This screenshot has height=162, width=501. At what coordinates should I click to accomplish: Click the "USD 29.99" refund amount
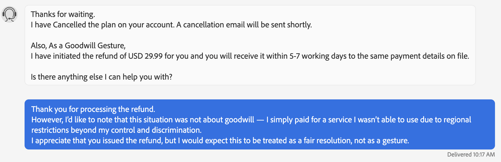pos(145,56)
